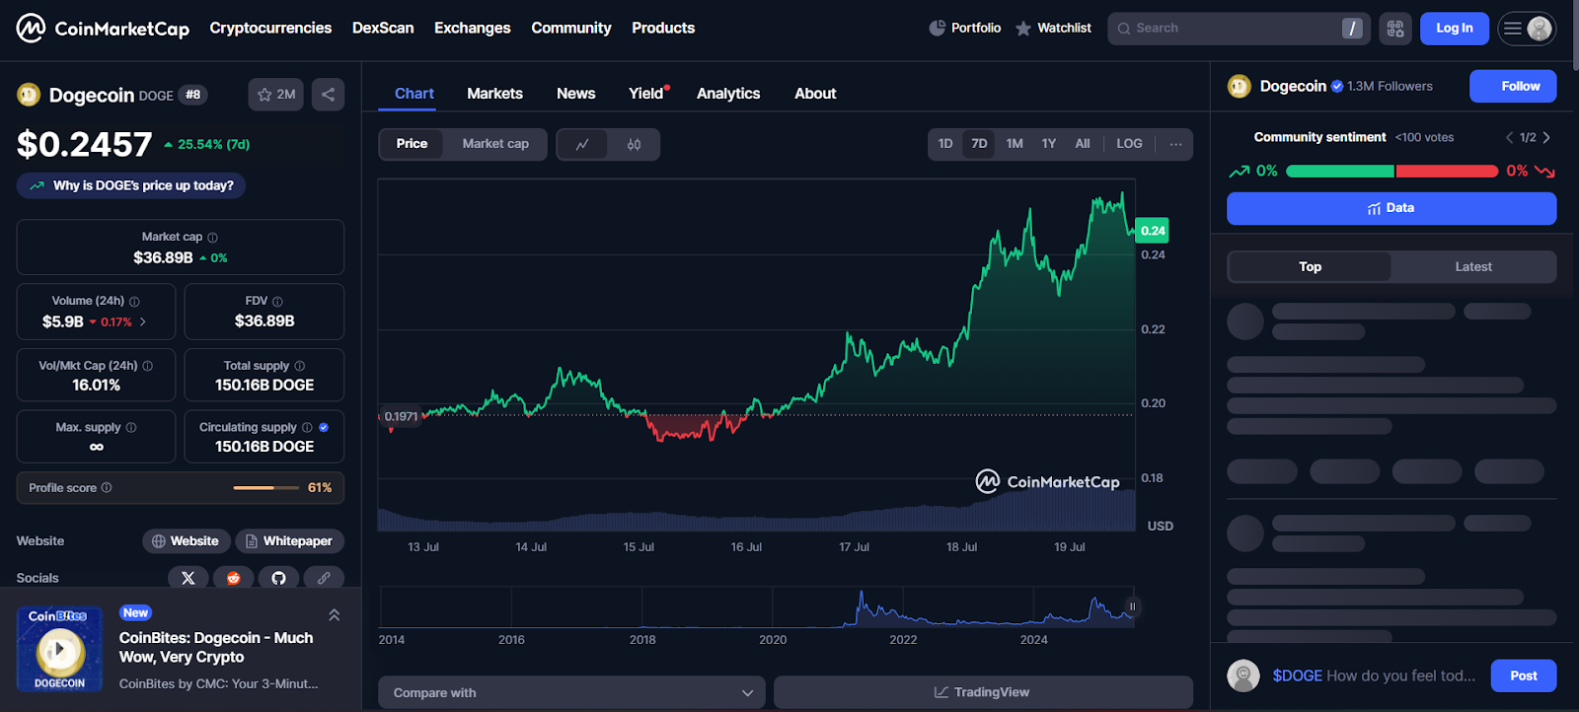Open Dogecoin's Reddit social link

coord(234,578)
